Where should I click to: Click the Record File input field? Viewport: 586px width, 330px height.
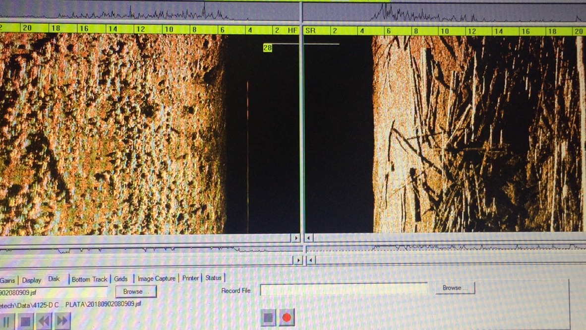pyautogui.click(x=344, y=289)
